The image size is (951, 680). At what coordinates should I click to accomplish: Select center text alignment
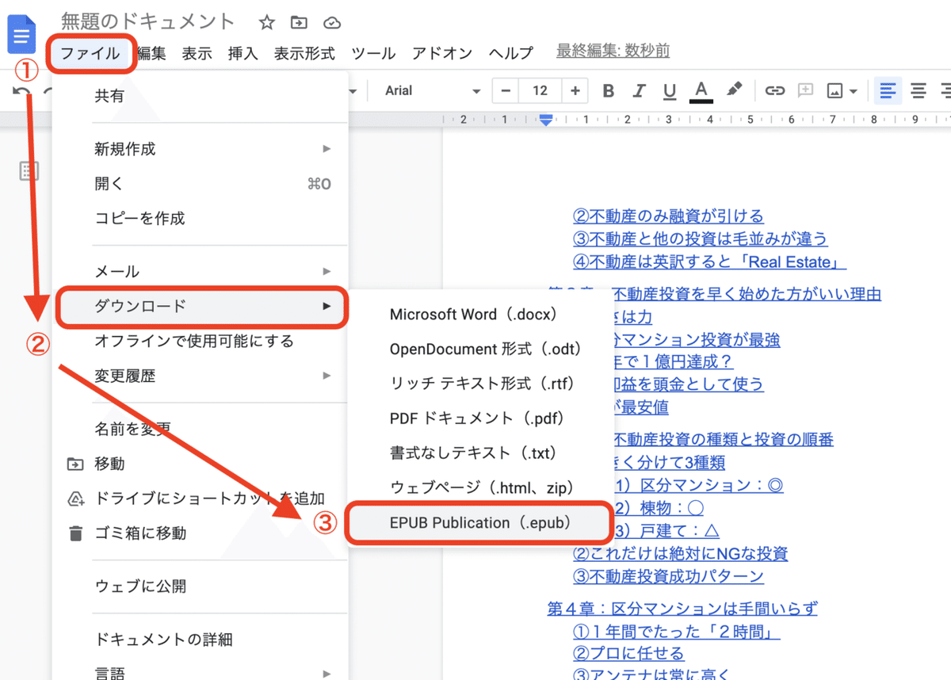[919, 91]
